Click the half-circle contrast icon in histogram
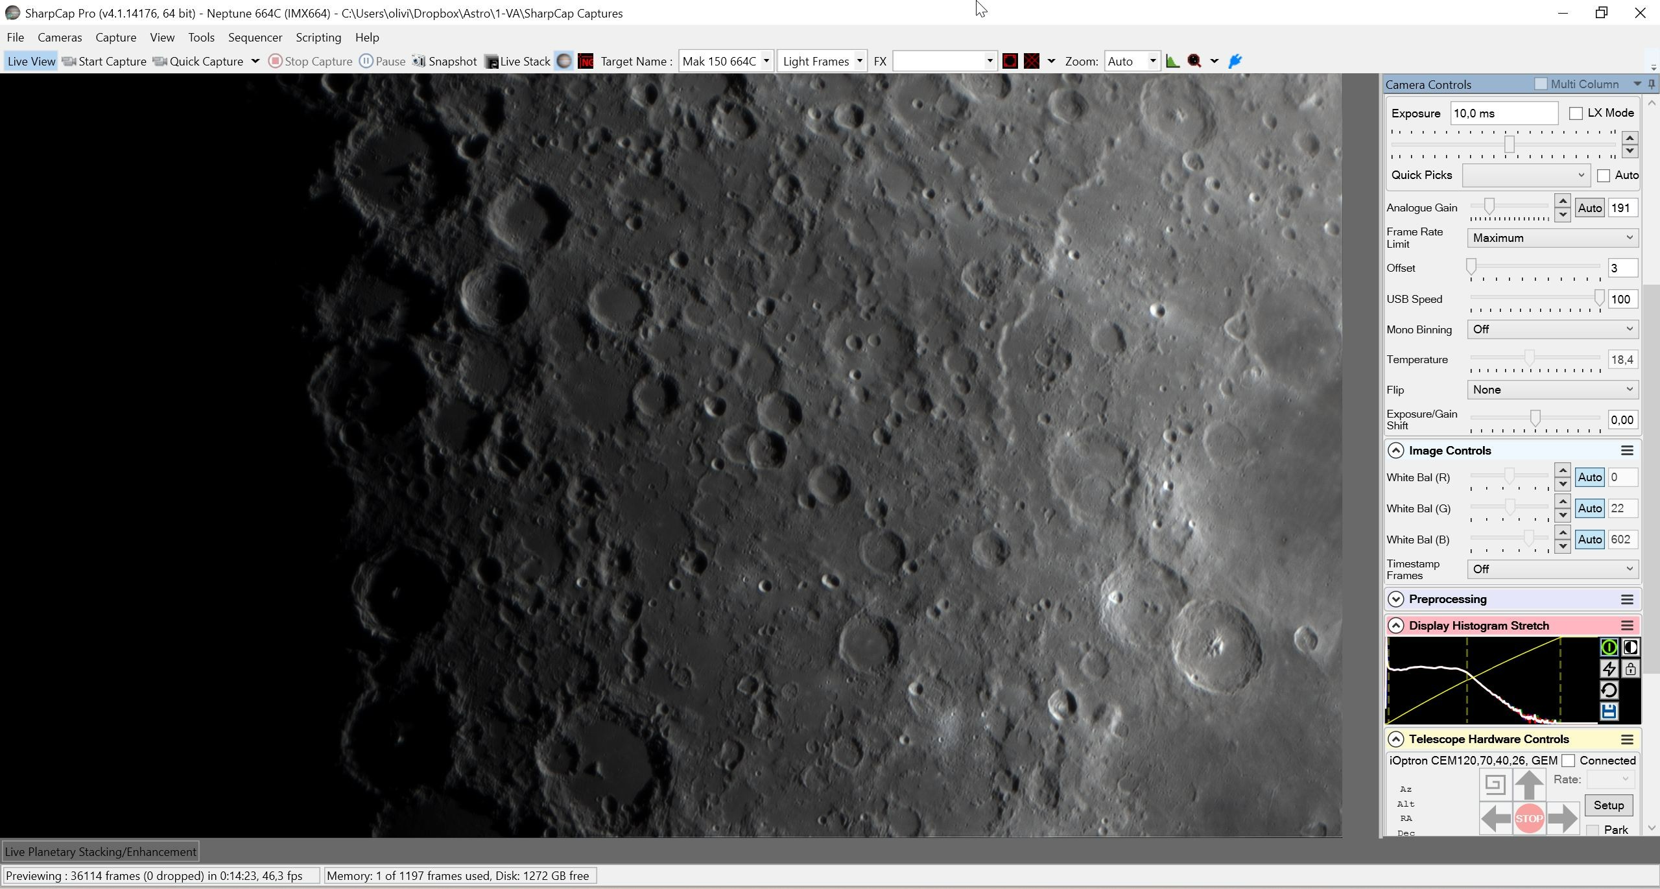1660x889 pixels. tap(1630, 647)
